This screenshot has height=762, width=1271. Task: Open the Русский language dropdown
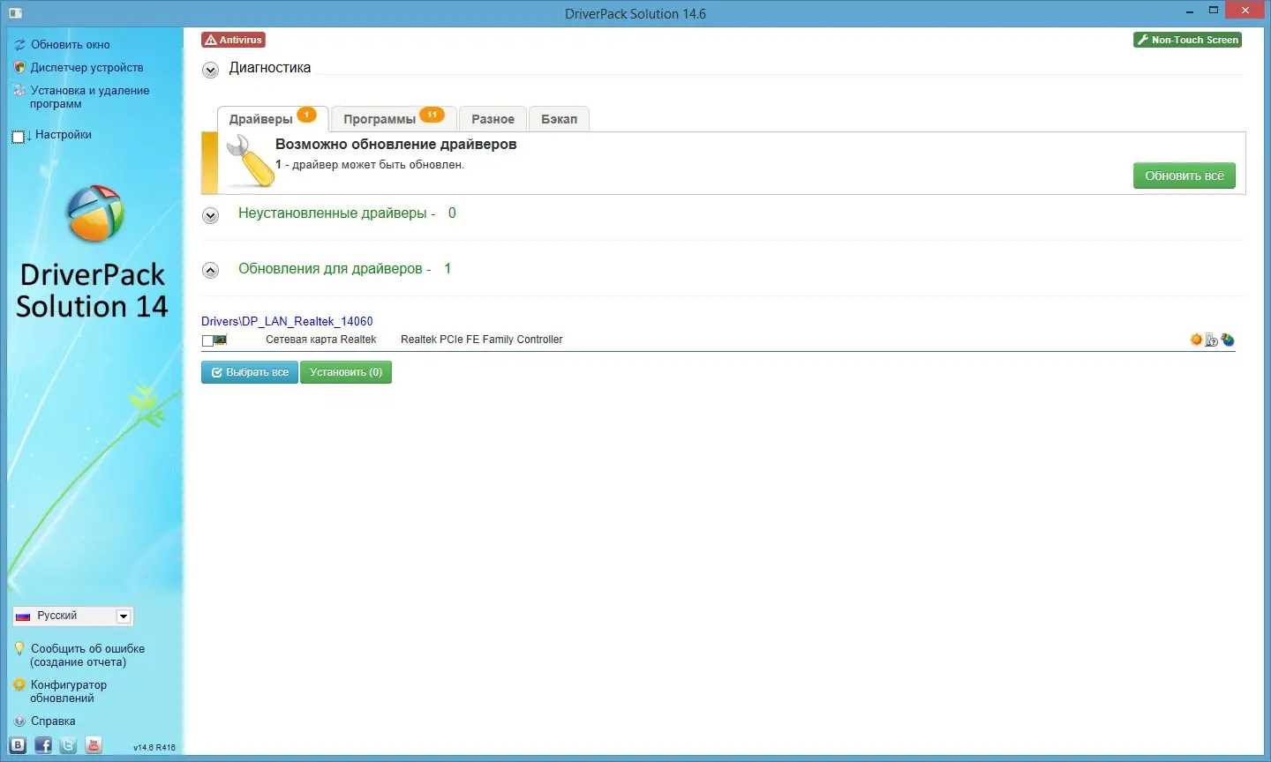coord(123,616)
